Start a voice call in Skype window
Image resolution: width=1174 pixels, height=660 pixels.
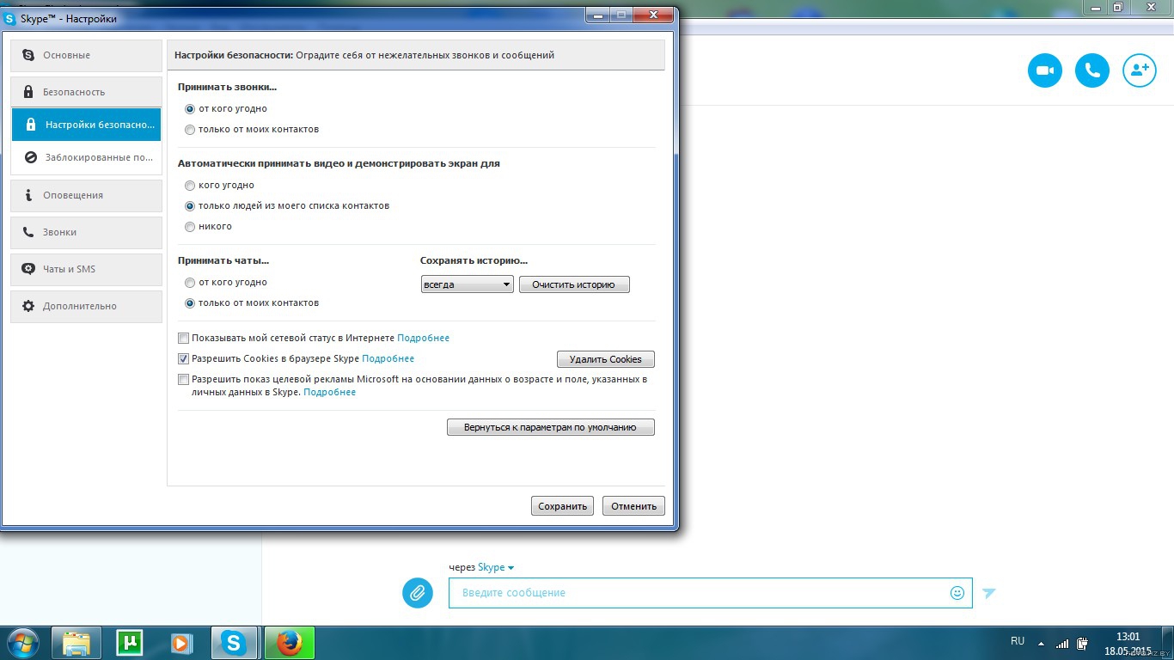coord(1092,70)
